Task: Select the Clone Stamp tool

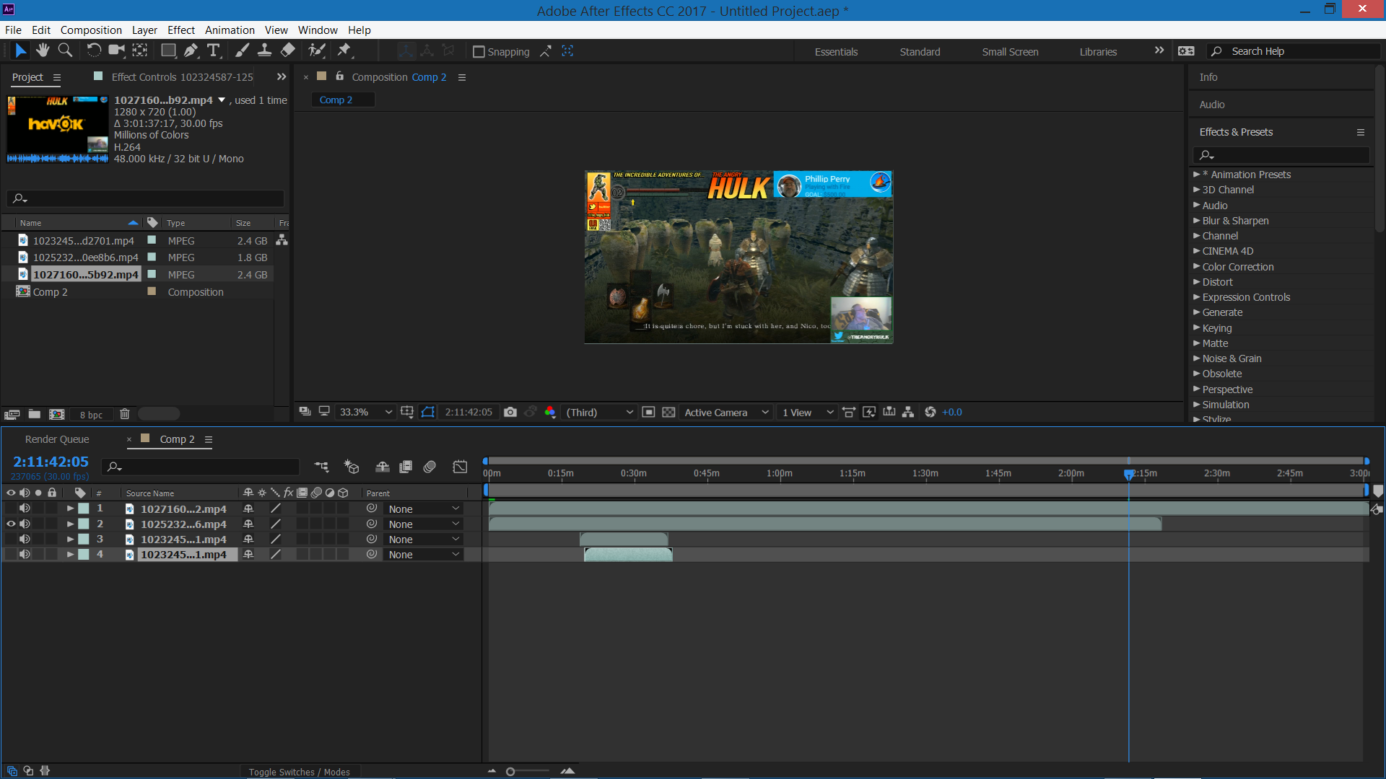Action: (264, 50)
